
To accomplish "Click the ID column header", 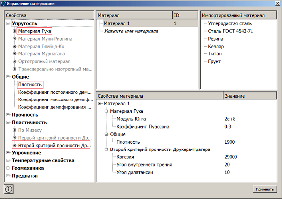I will [185, 15].
